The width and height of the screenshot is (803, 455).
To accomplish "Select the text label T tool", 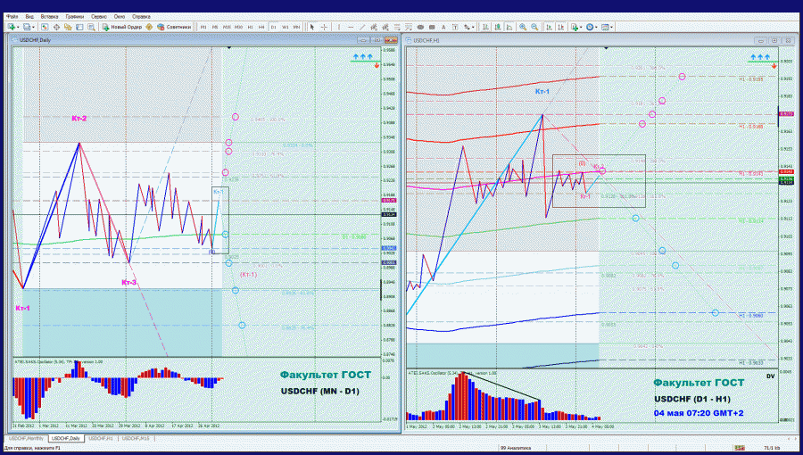I will (455, 27).
